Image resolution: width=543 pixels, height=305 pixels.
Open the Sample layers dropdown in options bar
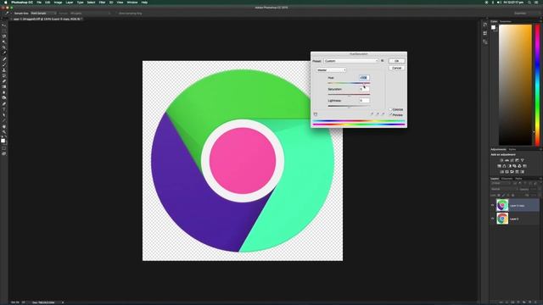[x=90, y=14]
